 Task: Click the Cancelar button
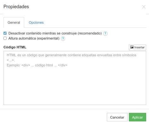pos(117,117)
